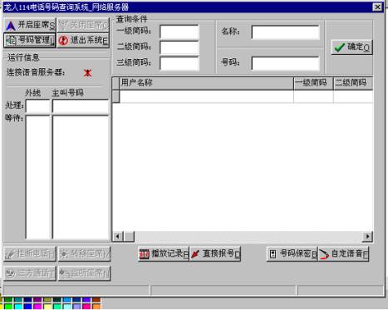Image resolution: width=388 pixels, height=310 pixels.
Task: Click the 处理 主叫号码 field
Action: pos(81,106)
